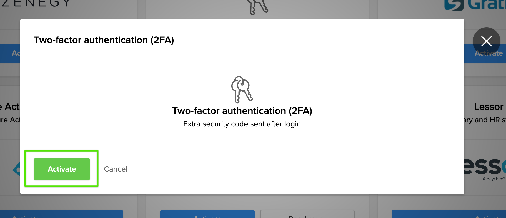Click the Extra security code description text
Viewport: 506px width, 218px height.
point(242,124)
